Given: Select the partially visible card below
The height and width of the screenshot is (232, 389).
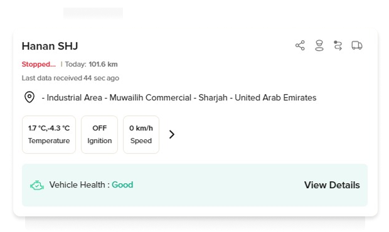Looking at the screenshot, I should click(195, 223).
